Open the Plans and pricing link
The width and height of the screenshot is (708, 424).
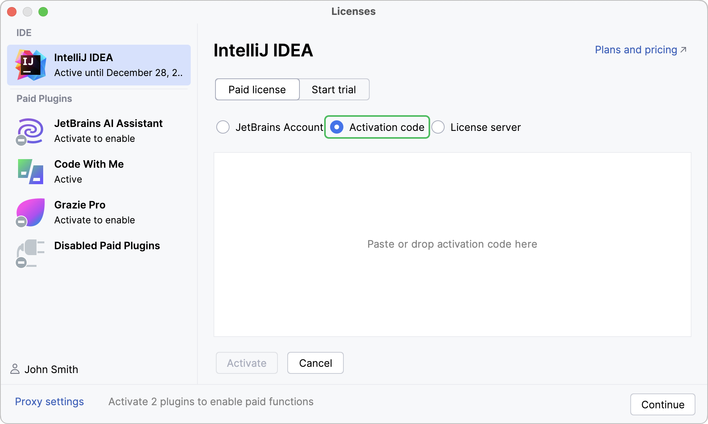tap(636, 50)
